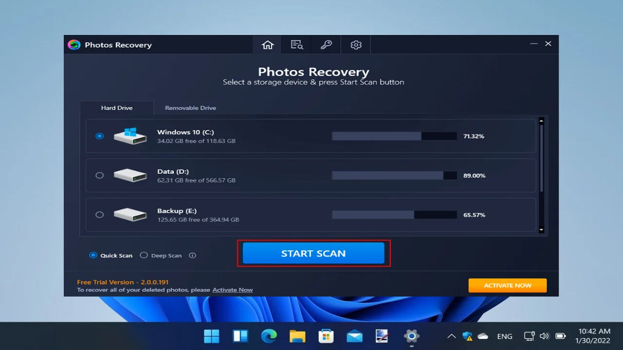Click the 71.32% usage value

[x=474, y=136]
